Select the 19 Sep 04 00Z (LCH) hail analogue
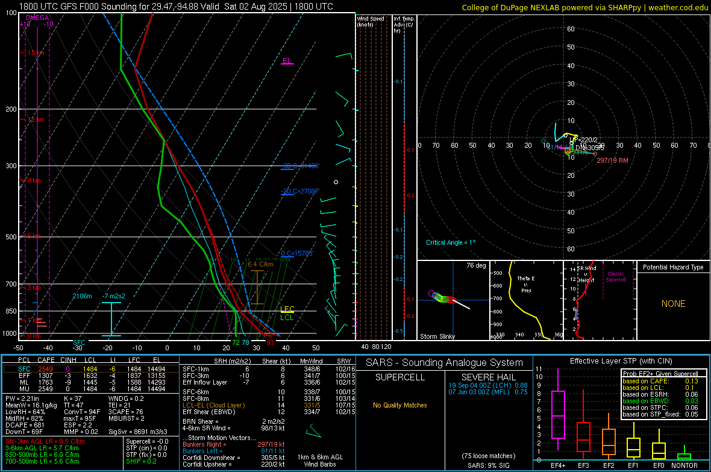This screenshot has height=472, width=711. 488,385
